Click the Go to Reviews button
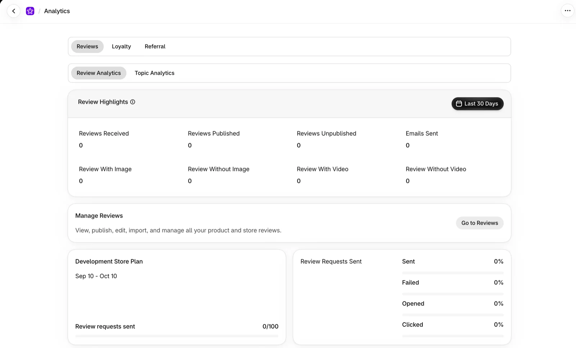Image resolution: width=576 pixels, height=348 pixels. pos(480,223)
